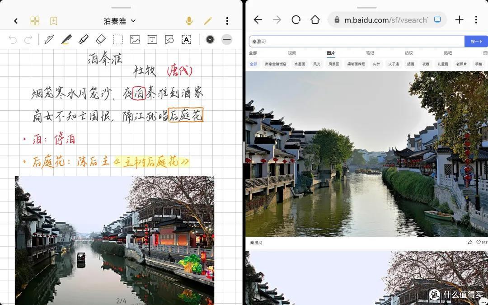Tap the 秦淮河 caption under the first image
488x305 pixels.
(256, 243)
